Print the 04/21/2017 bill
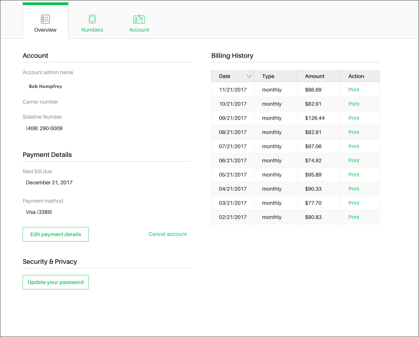 pyautogui.click(x=354, y=189)
